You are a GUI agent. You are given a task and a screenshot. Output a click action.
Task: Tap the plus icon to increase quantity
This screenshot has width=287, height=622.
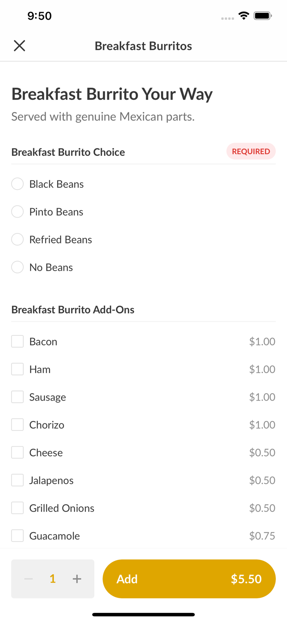tap(77, 579)
